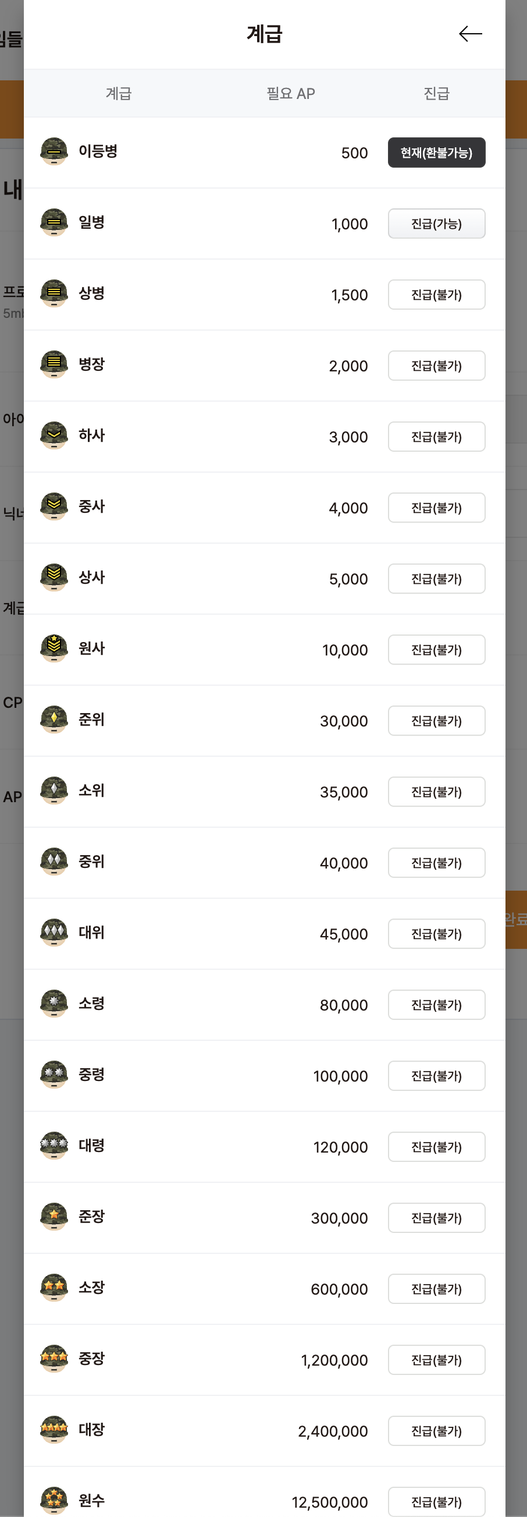Click the 병장 helmet rank icon
The height and width of the screenshot is (1517, 527).
point(54,364)
